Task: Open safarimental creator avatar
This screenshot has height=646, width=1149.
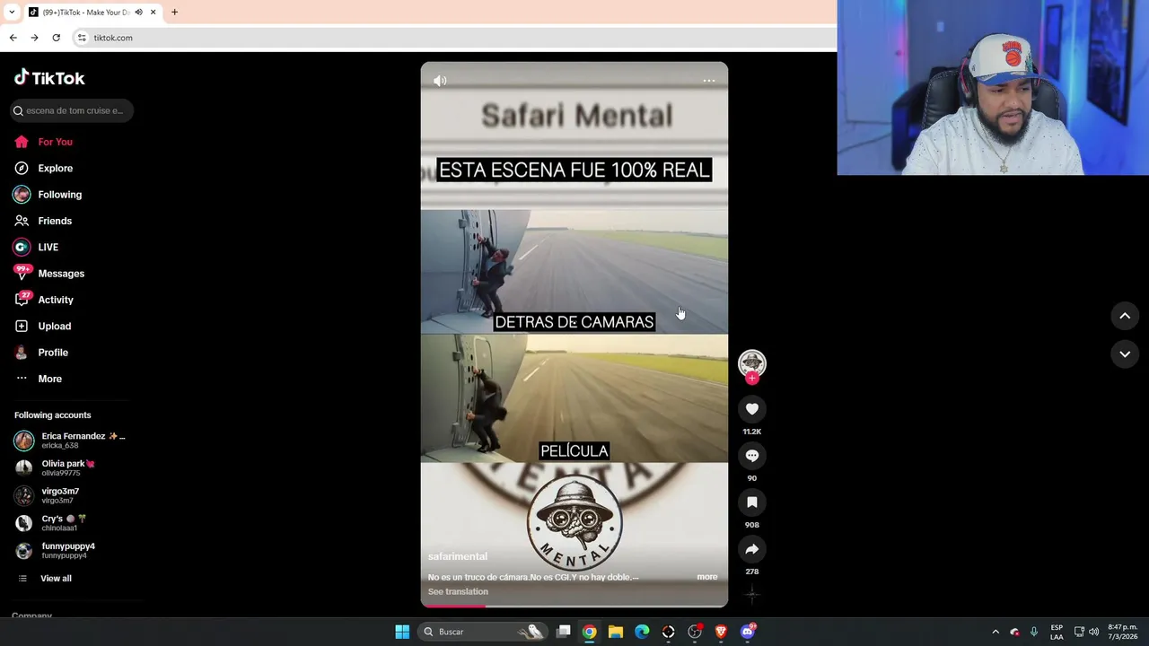Action: coord(752,362)
